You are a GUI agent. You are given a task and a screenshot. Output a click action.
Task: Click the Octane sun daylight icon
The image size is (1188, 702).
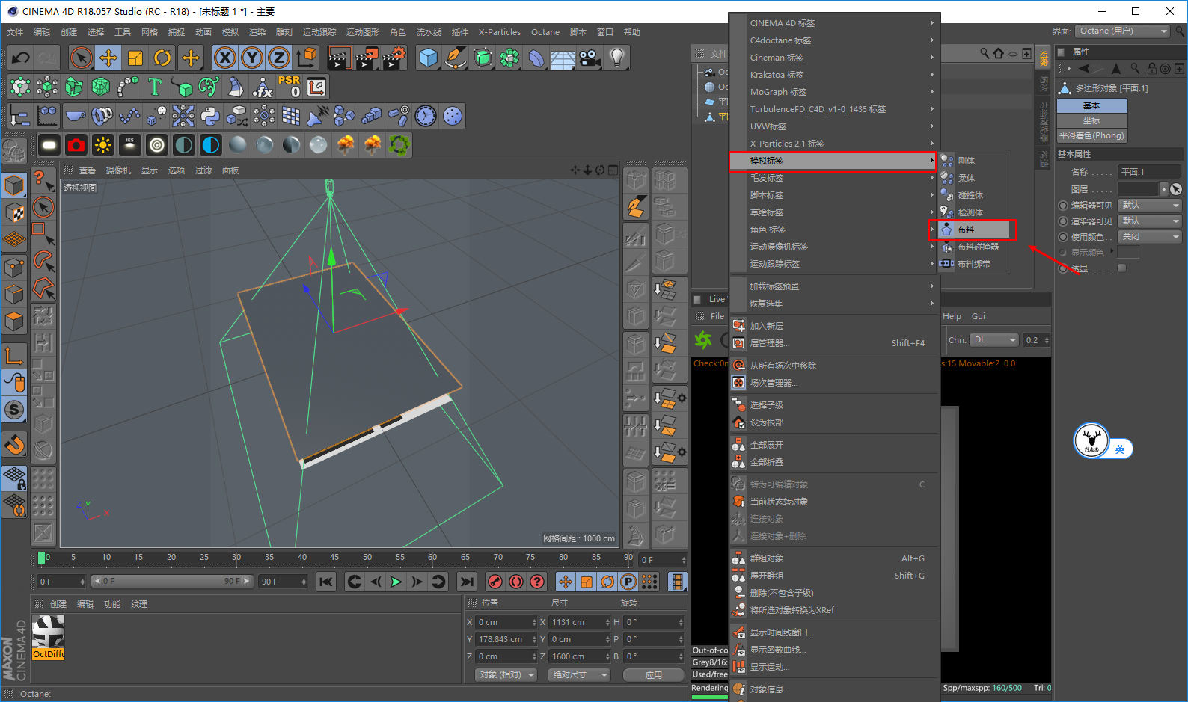click(x=102, y=144)
